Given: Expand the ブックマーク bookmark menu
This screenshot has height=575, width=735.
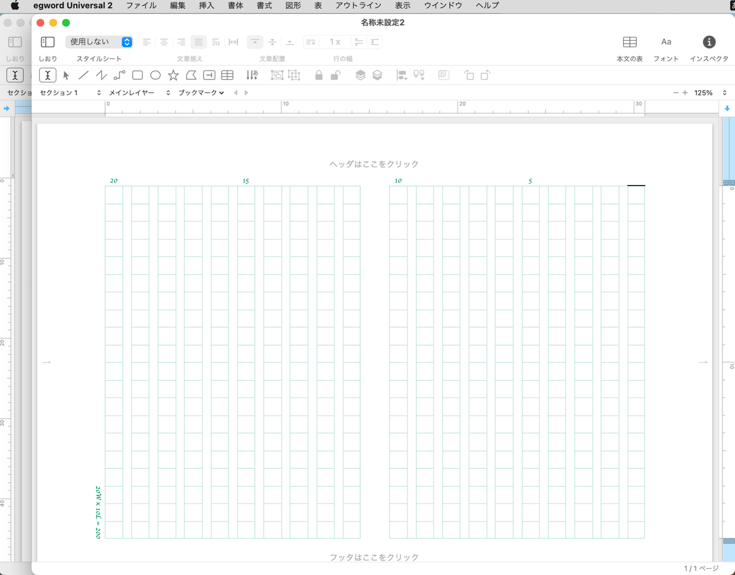Looking at the screenshot, I should click(x=201, y=92).
